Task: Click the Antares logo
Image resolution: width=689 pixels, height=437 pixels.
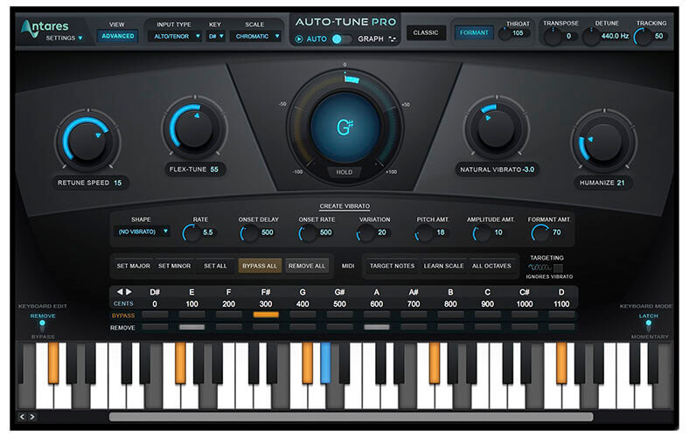Action: click(45, 27)
